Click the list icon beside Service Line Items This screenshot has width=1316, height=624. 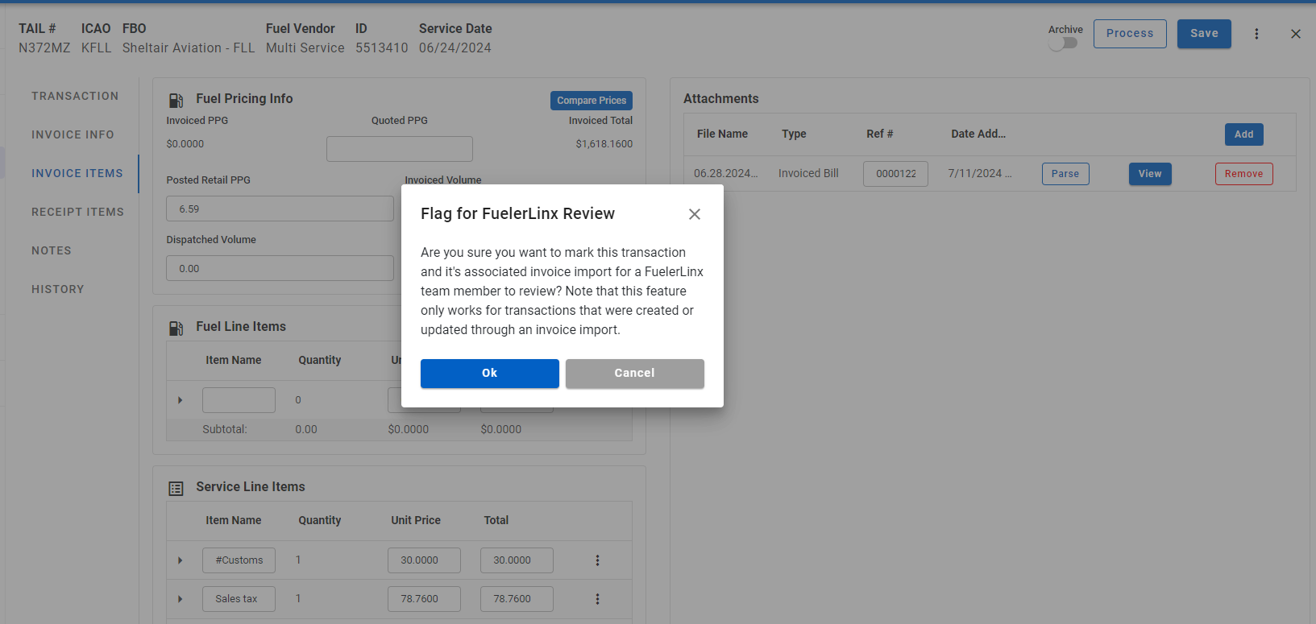[x=176, y=488]
